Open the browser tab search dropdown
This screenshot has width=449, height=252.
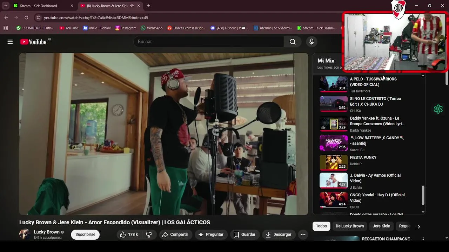(x=6, y=6)
